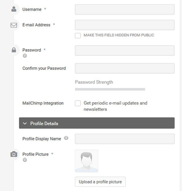182x191 pixels.
Task: Click the info icon next to Profile Display Name
Action: 66,138
